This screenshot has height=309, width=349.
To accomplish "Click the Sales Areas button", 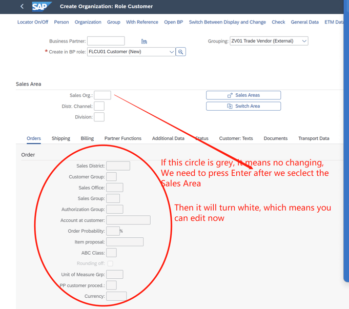I will tap(243, 95).
